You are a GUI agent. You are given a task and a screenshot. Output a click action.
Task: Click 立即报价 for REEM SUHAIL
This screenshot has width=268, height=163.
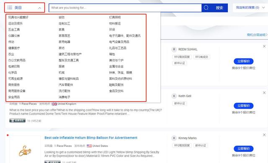[244, 61]
